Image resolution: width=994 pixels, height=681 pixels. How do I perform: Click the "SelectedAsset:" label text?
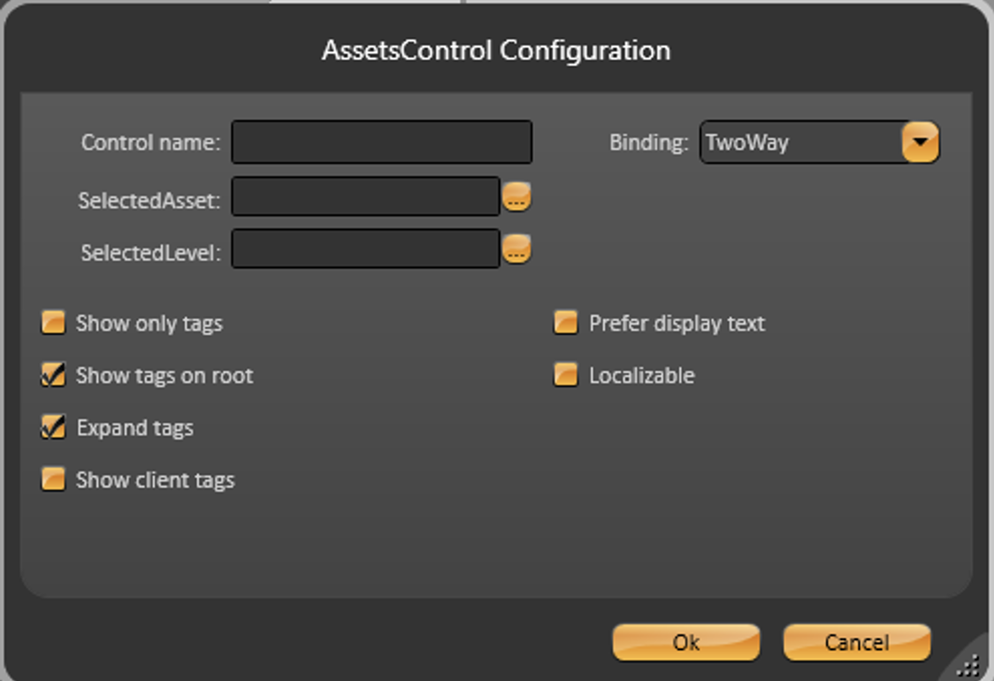[x=149, y=201]
